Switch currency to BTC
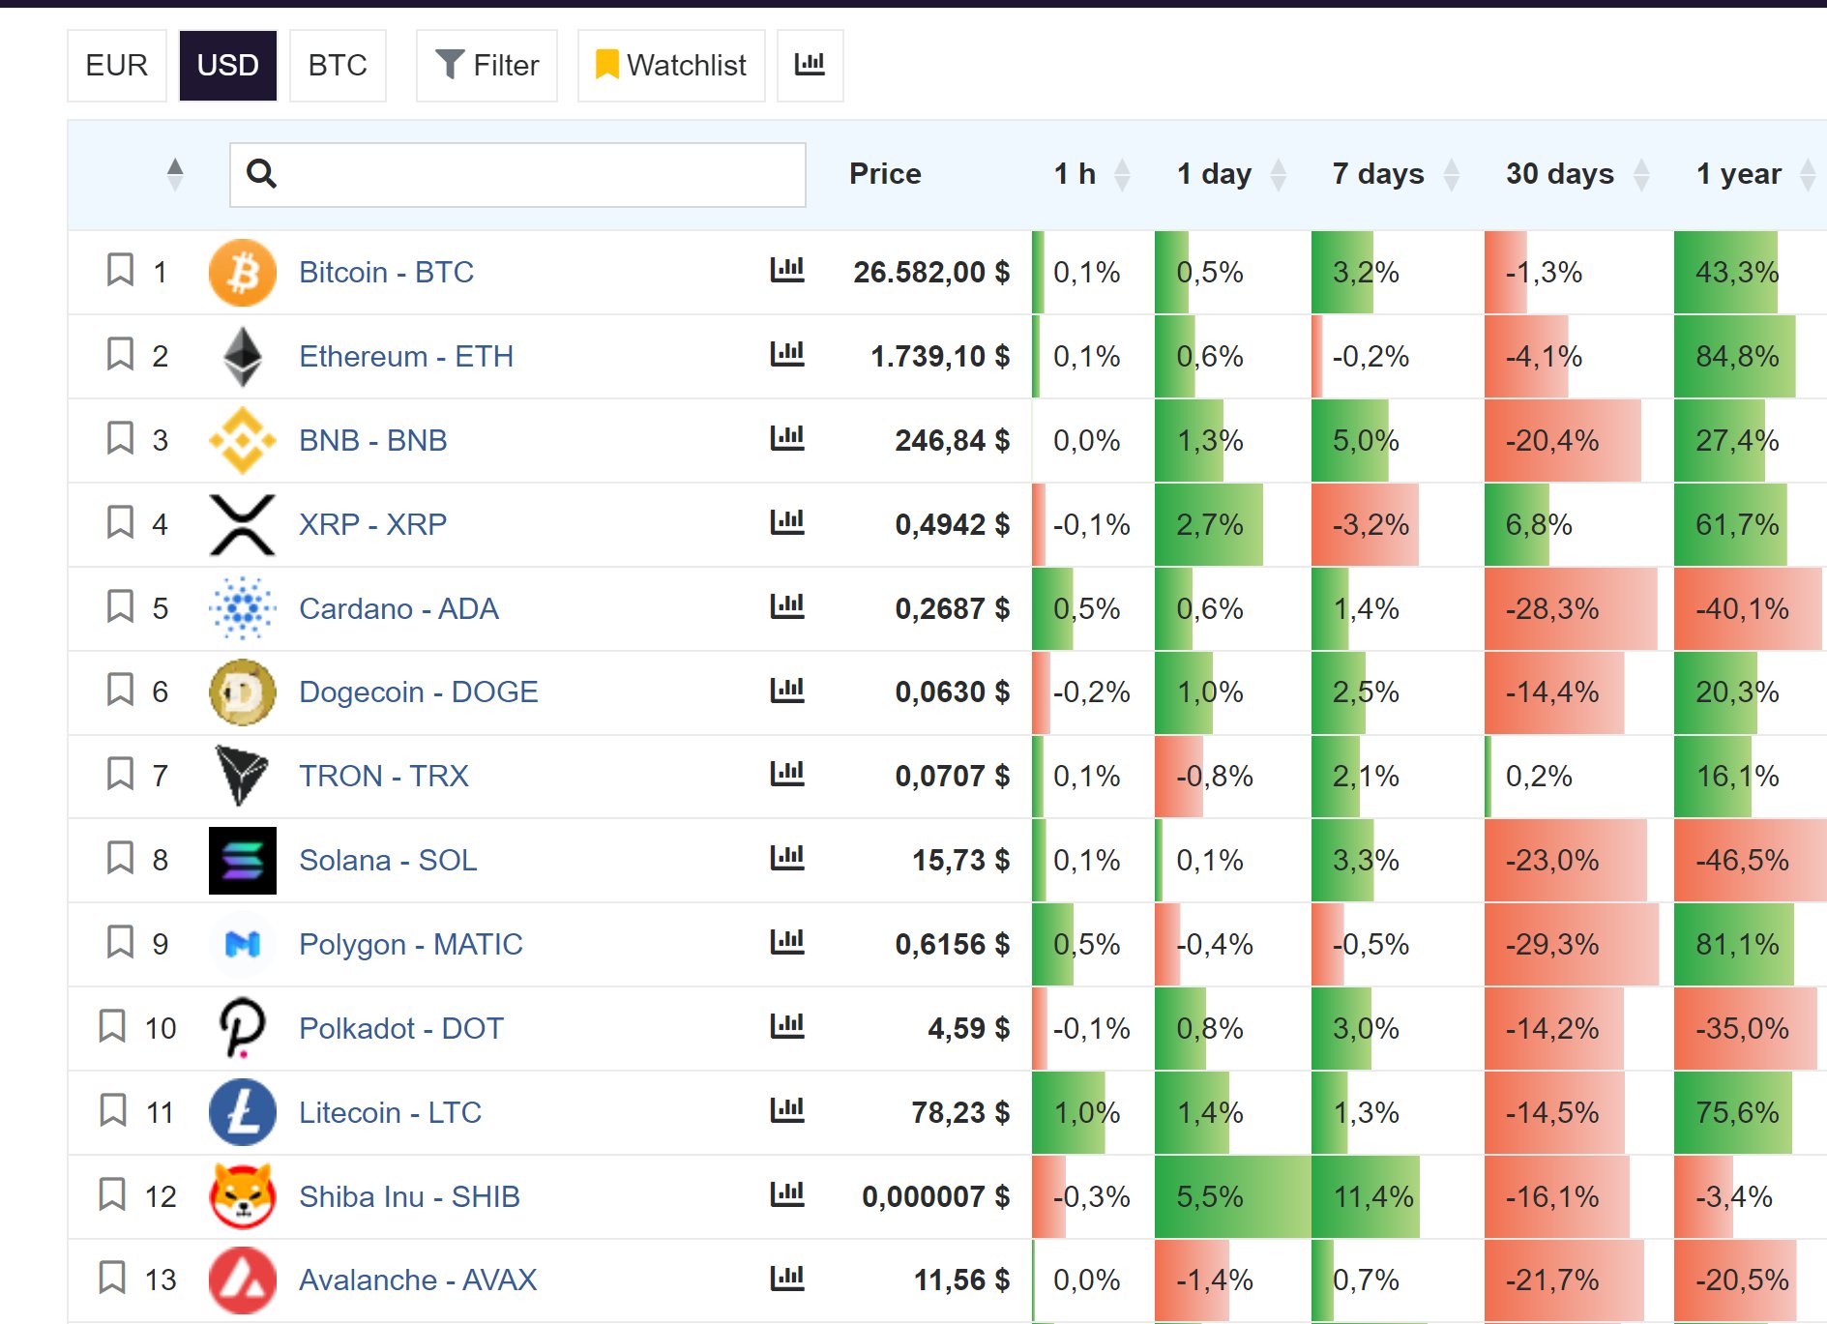Viewport: 1827px width, 1324px height. pos(338,65)
